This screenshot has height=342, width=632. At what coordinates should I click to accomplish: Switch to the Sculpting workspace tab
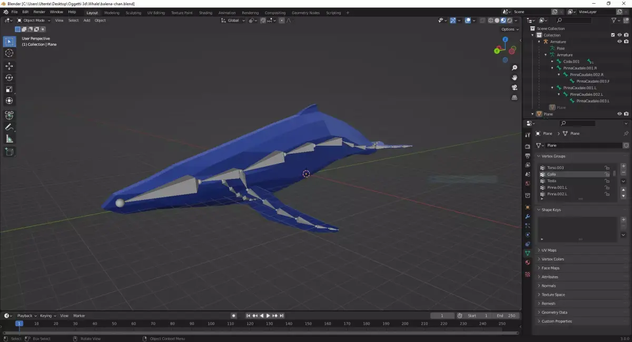(133, 13)
